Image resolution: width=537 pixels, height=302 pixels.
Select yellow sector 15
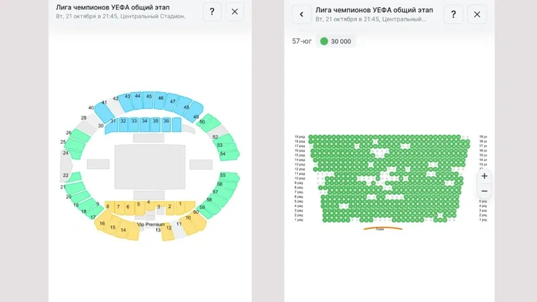click(113, 228)
